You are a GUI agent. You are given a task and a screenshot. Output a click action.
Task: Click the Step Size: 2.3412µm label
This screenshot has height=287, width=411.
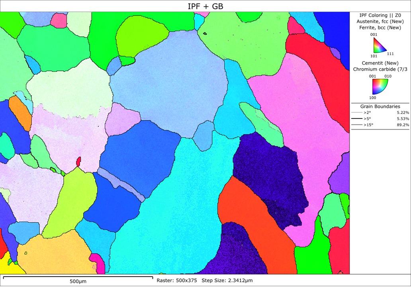pos(227,280)
